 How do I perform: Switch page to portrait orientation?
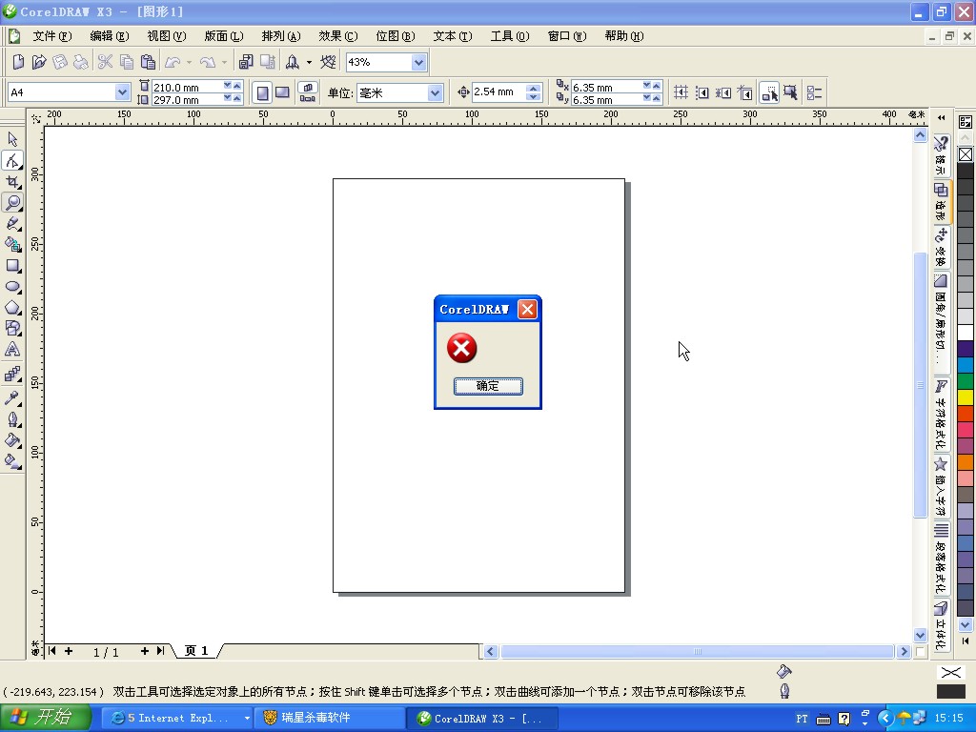(x=262, y=92)
